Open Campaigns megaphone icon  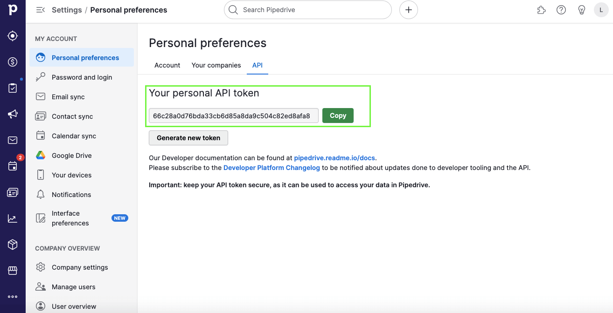point(13,114)
